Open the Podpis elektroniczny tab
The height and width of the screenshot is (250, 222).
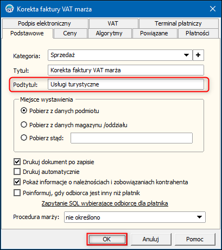[45, 23]
